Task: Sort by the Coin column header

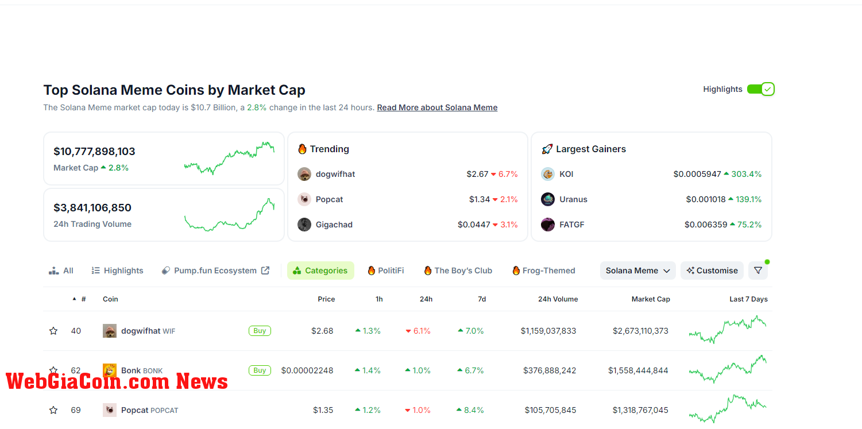Action: (x=110, y=299)
